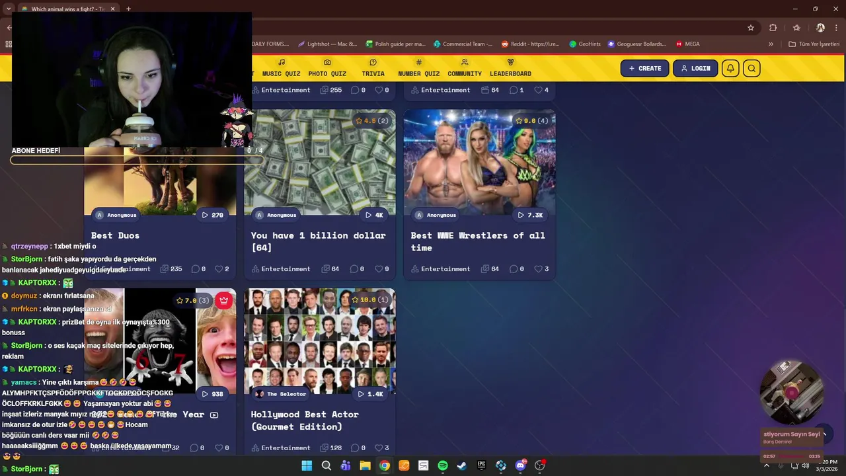Like the Best WWE Wrestlers quiz heart
846x476 pixels.
[x=539, y=269]
